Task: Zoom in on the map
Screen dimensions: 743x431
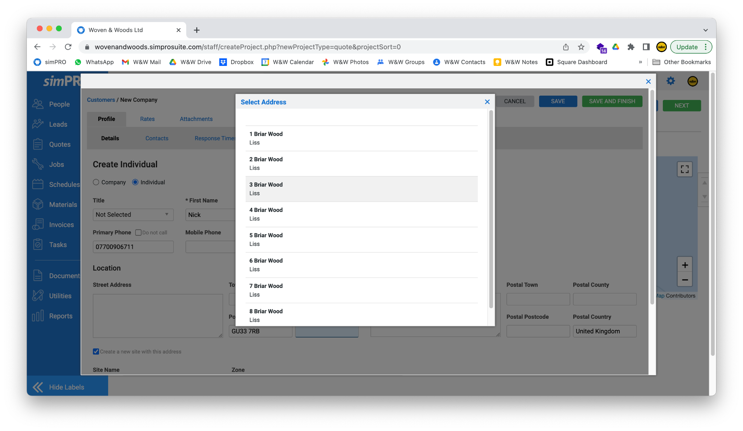Action: (x=685, y=265)
